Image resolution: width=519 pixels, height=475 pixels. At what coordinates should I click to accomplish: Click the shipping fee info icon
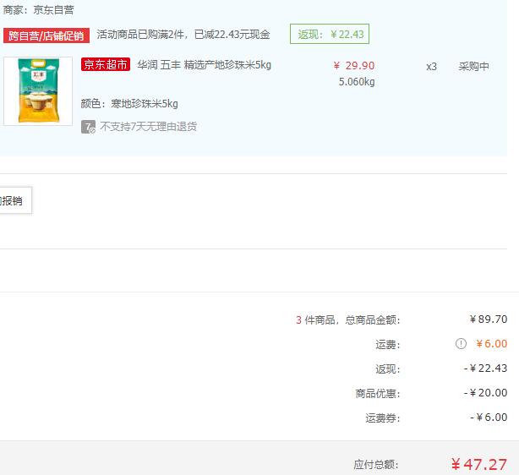tap(461, 344)
